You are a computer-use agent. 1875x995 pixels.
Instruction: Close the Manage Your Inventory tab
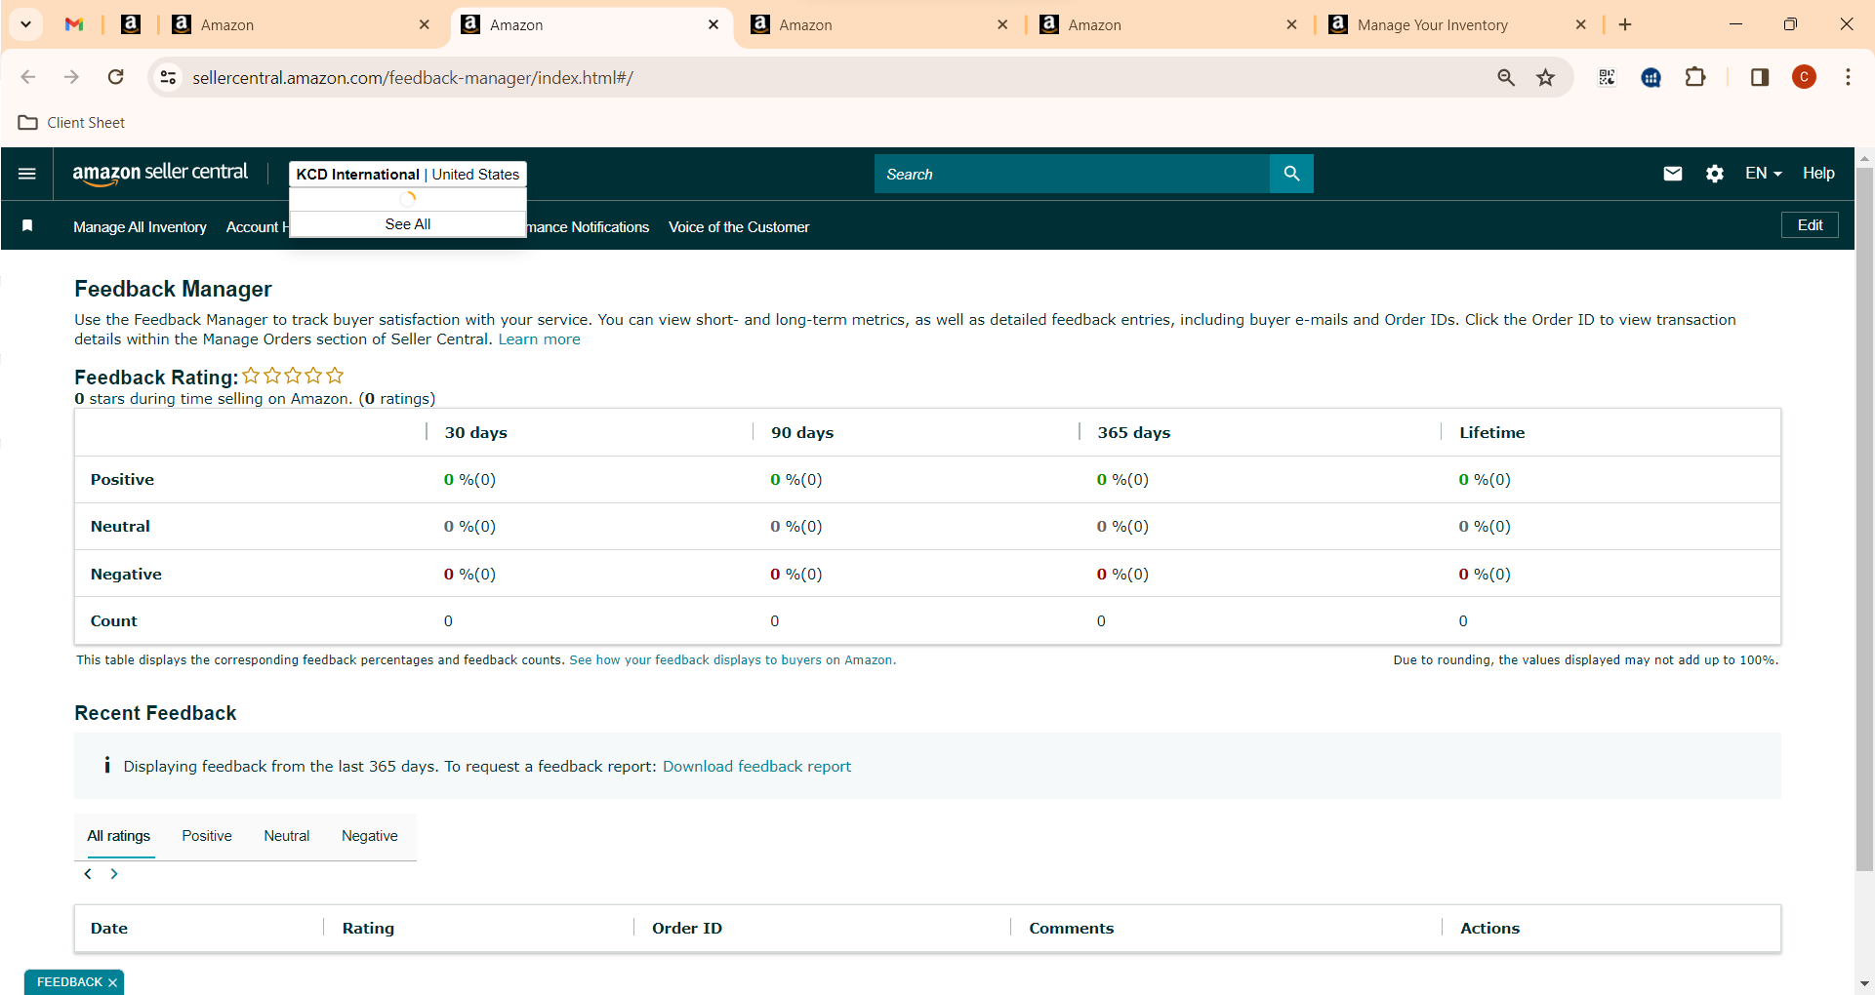(x=1581, y=24)
